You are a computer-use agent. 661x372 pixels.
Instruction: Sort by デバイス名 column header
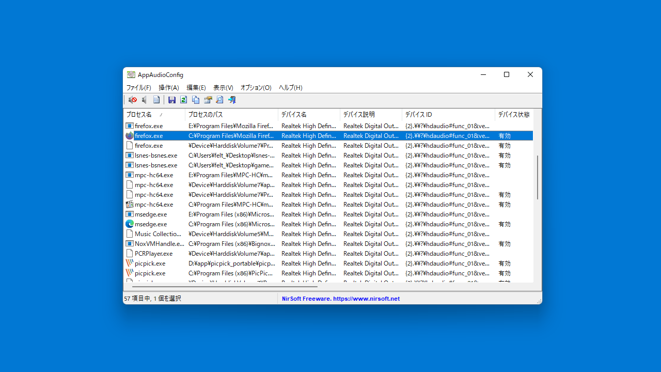[309, 114]
